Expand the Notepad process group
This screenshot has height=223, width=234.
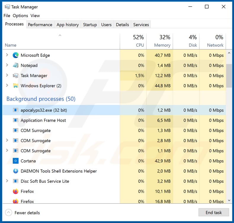tap(7, 65)
